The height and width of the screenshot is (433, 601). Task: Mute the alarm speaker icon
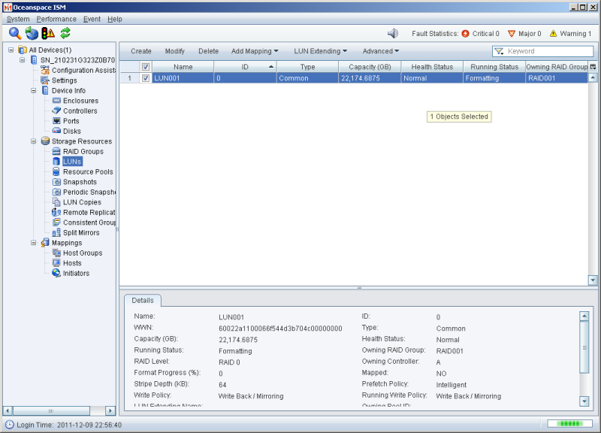point(393,34)
